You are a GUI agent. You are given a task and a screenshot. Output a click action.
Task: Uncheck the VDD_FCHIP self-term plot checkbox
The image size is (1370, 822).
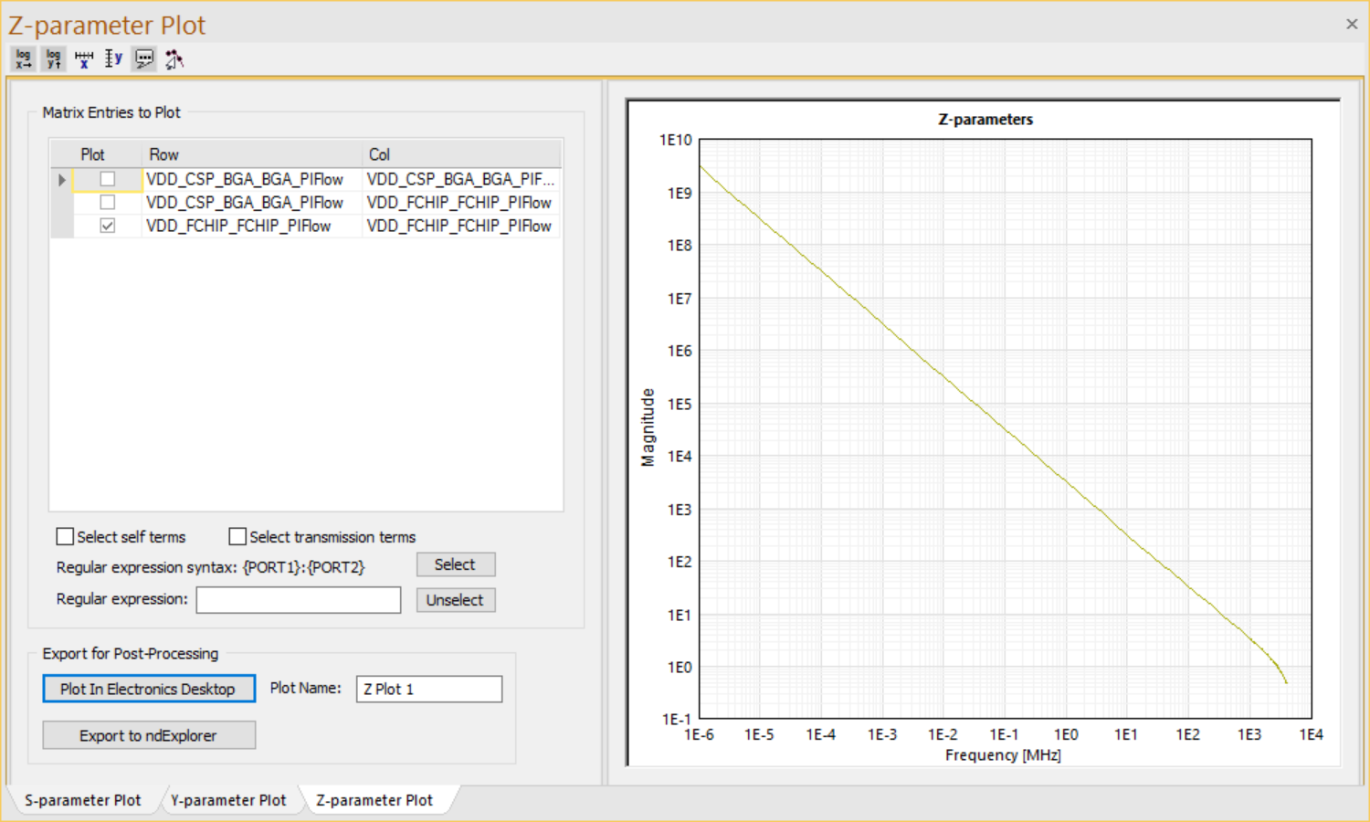coord(108,226)
